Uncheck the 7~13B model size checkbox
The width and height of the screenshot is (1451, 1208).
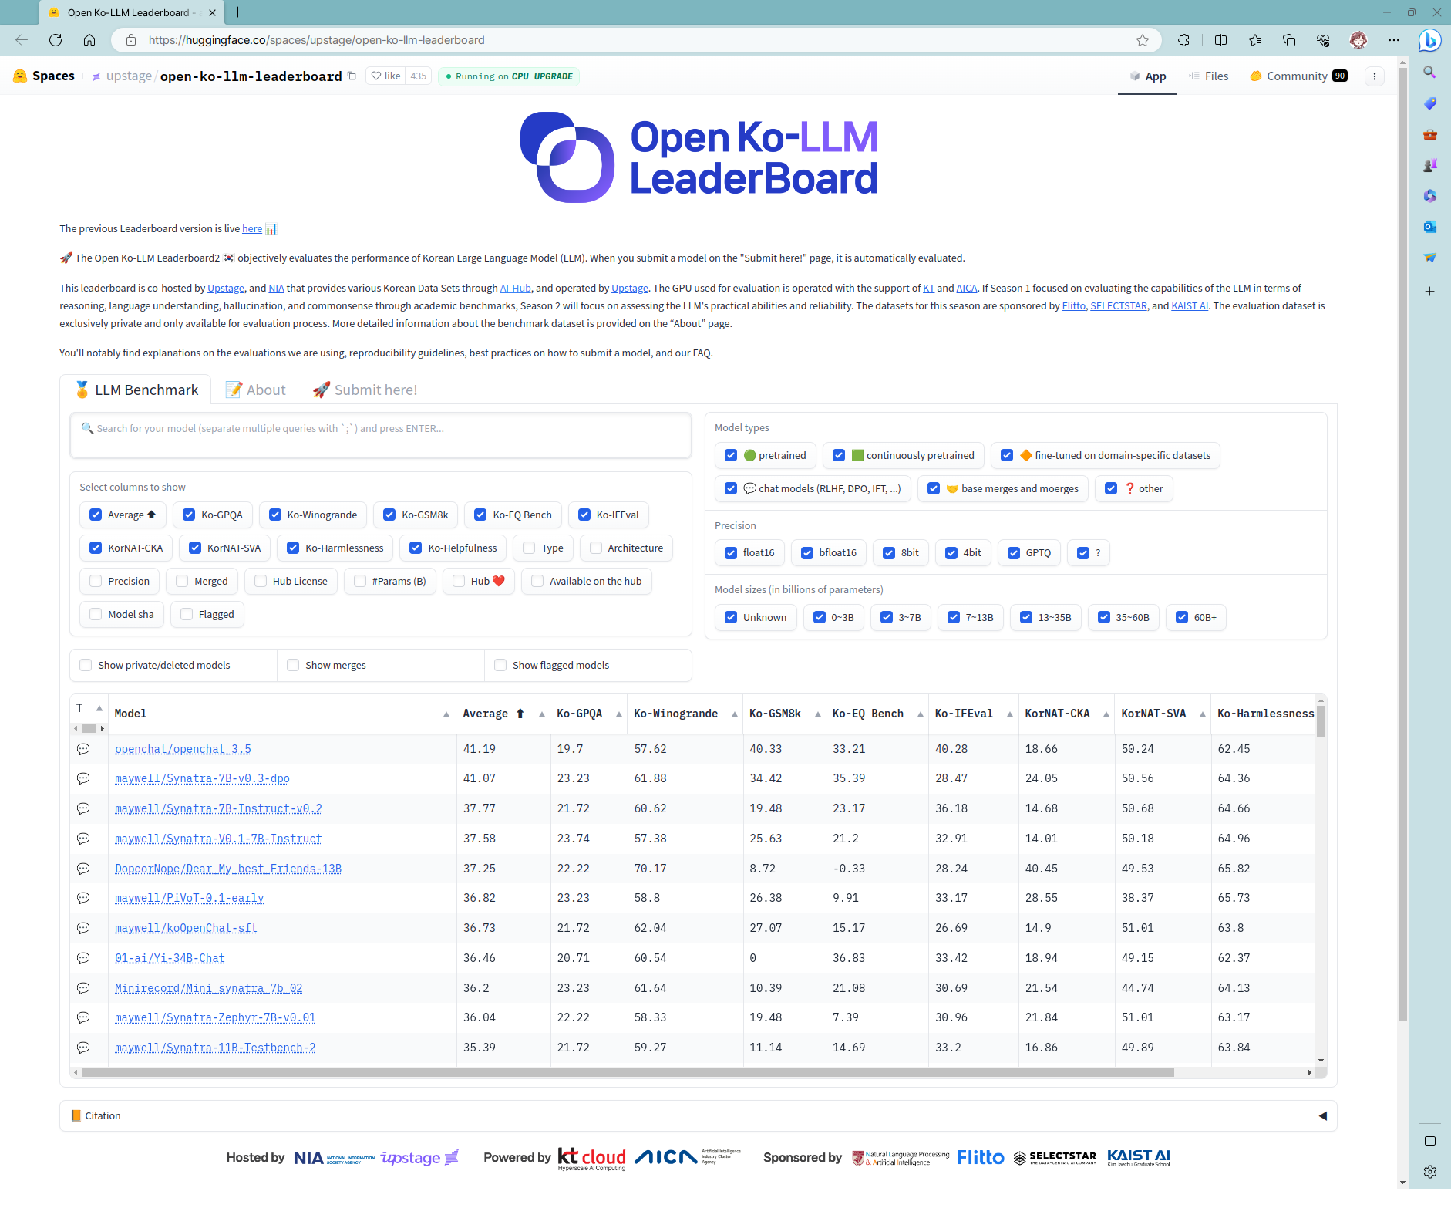[954, 617]
